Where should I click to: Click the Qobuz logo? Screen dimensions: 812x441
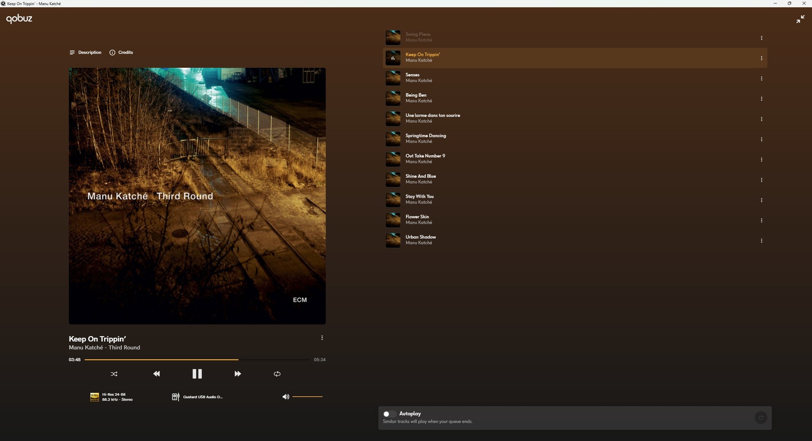(x=19, y=19)
